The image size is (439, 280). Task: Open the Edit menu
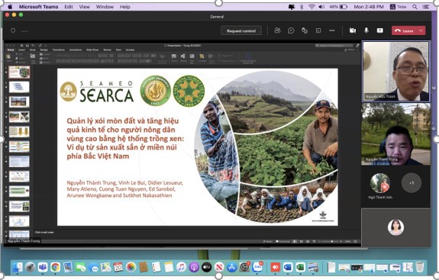point(69,7)
